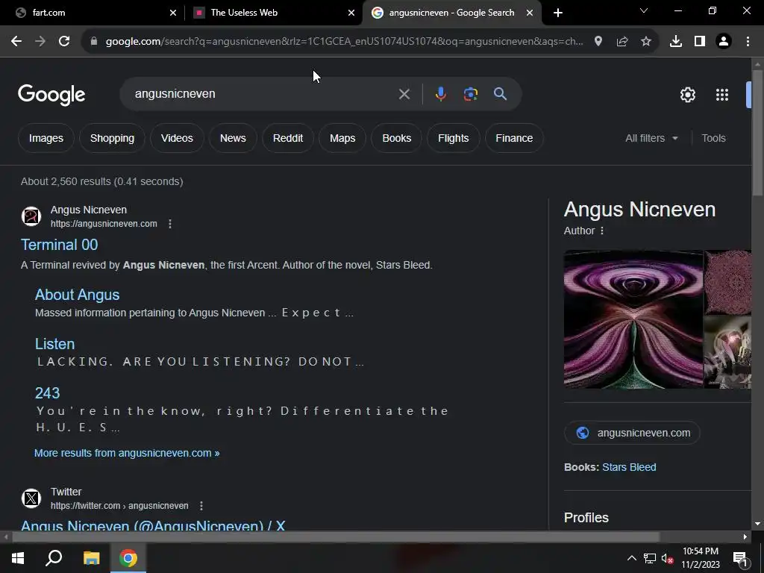Viewport: 764px width, 573px height.
Task: Open the Terminal 00 result link
Action: 60,245
